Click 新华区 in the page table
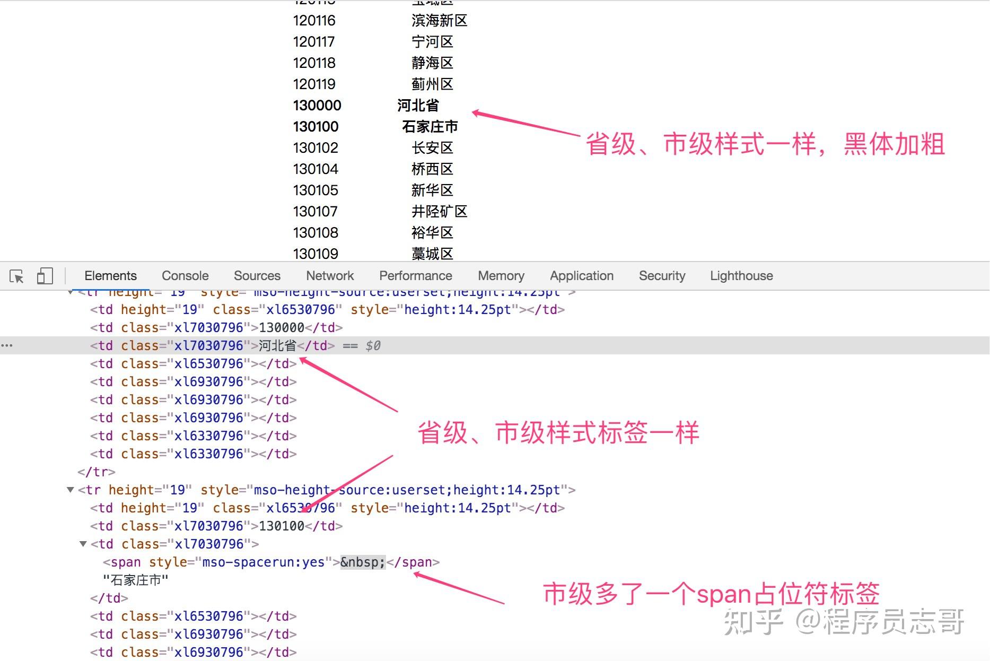990x661 pixels. [x=432, y=190]
